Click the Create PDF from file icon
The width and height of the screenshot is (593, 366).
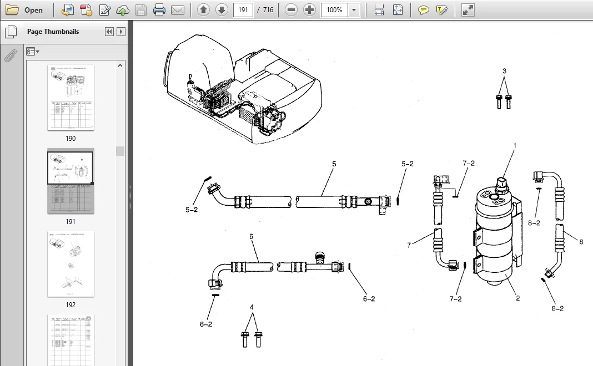coord(68,10)
